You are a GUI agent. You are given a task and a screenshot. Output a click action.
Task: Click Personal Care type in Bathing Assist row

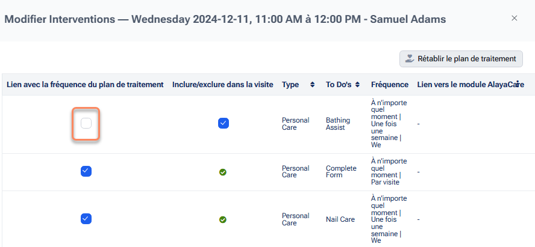(295, 124)
